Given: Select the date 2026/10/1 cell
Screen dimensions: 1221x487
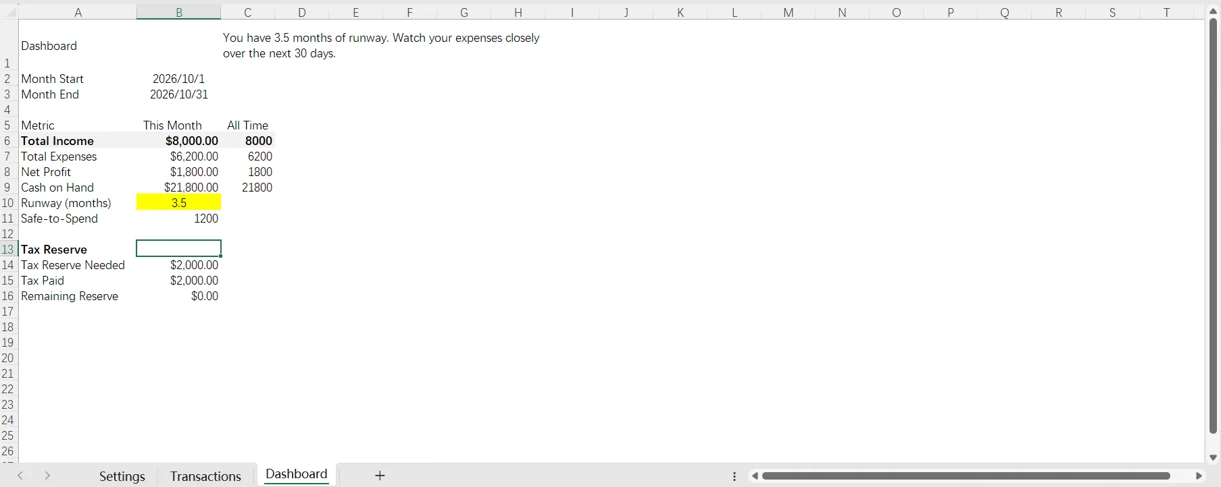Looking at the screenshot, I should [x=178, y=79].
